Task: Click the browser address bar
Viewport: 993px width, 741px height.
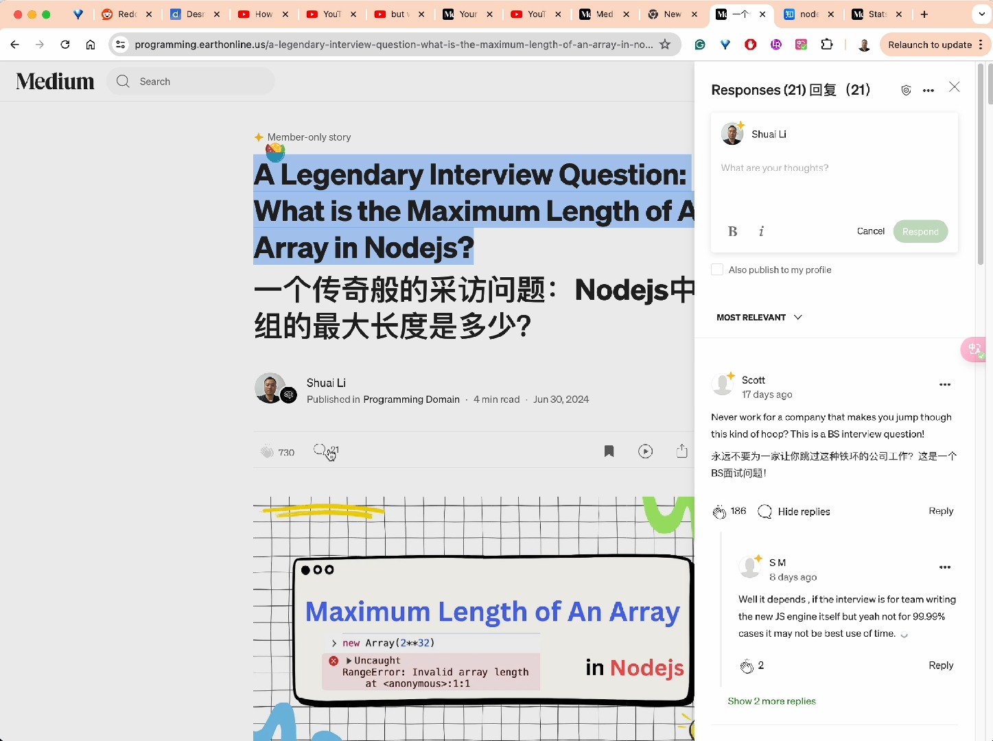Action: pyautogui.click(x=393, y=45)
